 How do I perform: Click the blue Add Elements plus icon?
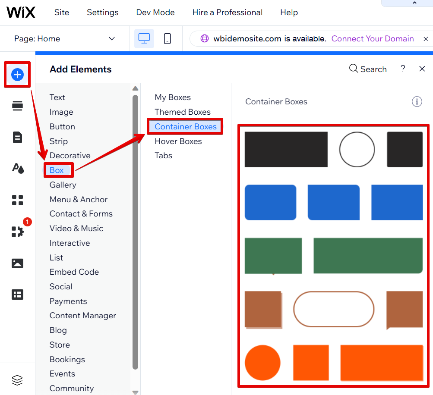click(17, 75)
